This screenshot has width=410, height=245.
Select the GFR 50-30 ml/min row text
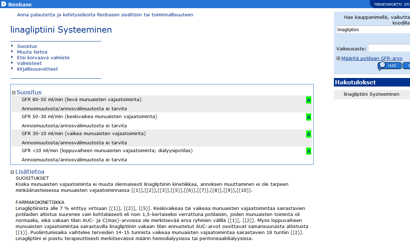(x=89, y=117)
